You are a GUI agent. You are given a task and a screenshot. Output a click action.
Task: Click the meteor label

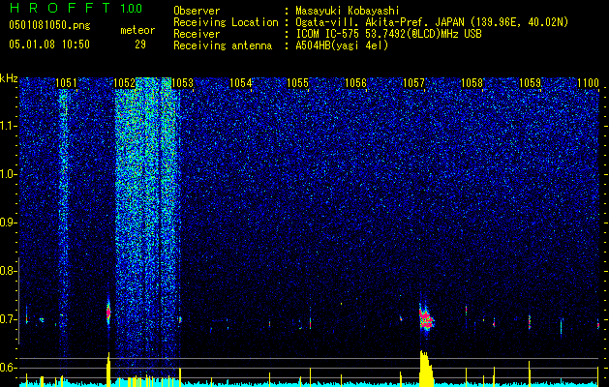(x=137, y=30)
